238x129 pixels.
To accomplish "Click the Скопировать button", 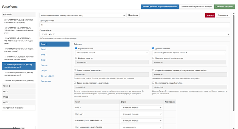I will click(223, 15).
